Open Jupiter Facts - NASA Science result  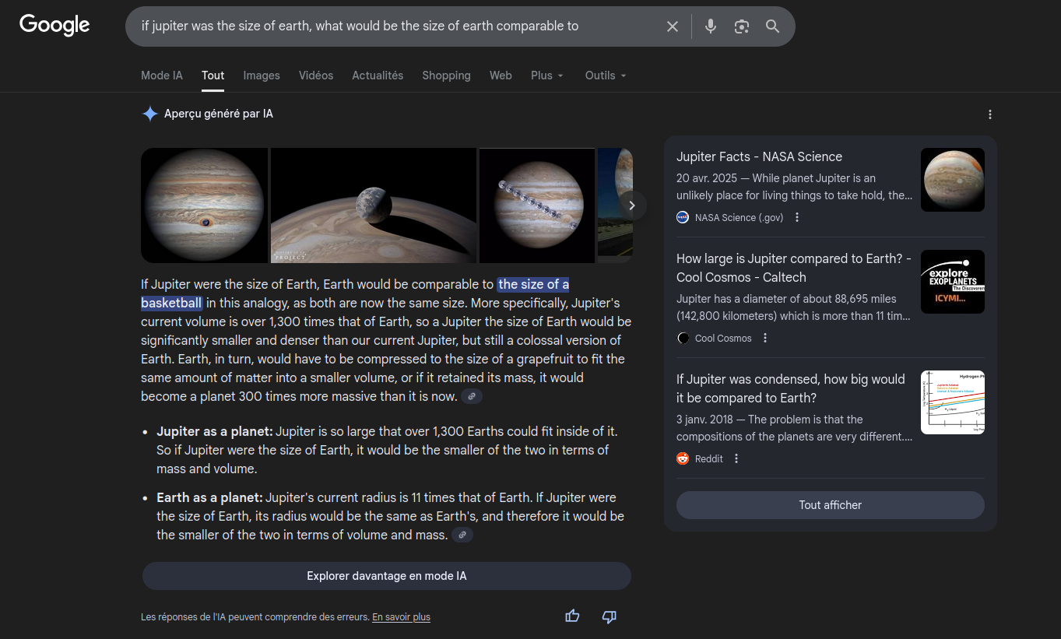759,156
